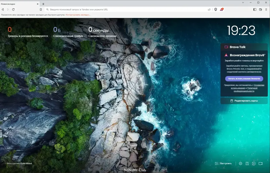Open the main hamburger menu
This screenshot has width=270, height=173.
tap(266, 9)
